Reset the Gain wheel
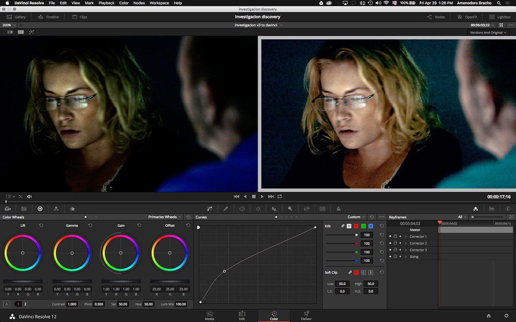This screenshot has height=322, width=516. [x=139, y=225]
